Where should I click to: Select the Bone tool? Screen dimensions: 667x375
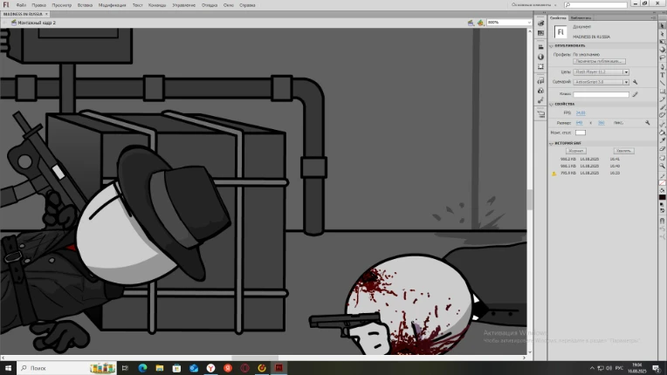click(663, 124)
